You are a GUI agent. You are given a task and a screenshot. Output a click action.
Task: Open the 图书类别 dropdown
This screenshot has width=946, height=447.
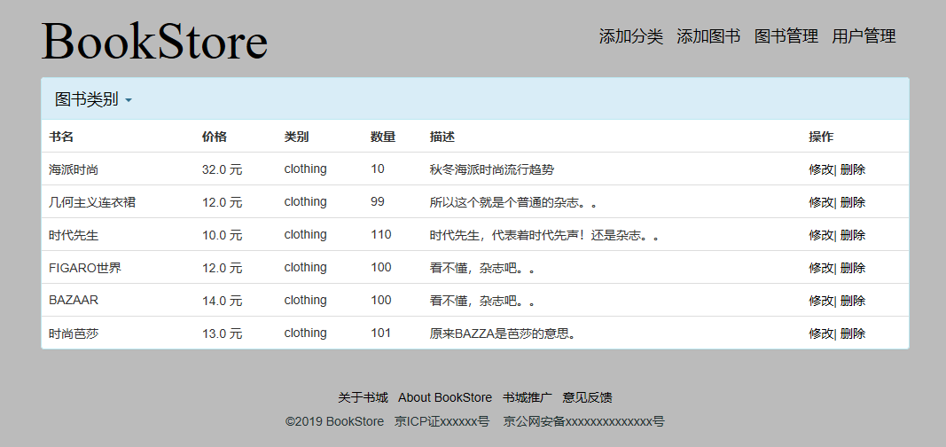tap(93, 99)
